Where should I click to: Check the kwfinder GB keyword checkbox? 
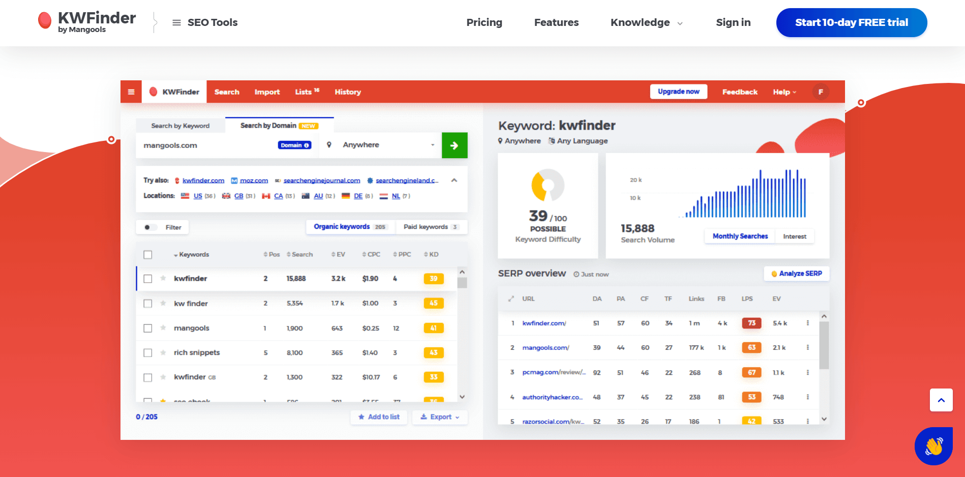[148, 378]
